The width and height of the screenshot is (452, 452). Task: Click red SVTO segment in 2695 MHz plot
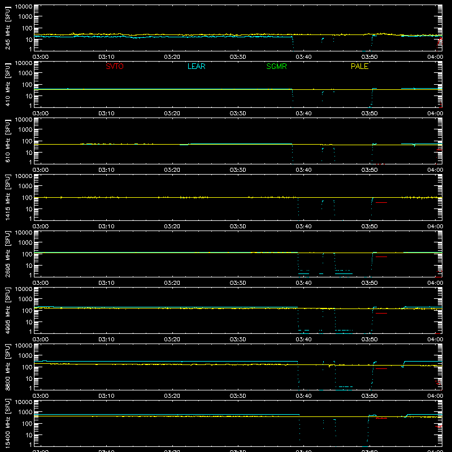point(381,257)
